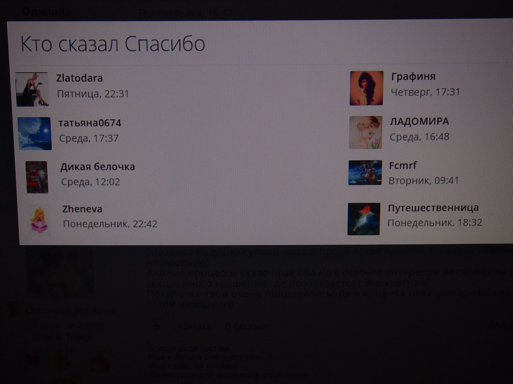Click the Zheneva username link
Screen dimensions: 513x384
click(x=82, y=209)
